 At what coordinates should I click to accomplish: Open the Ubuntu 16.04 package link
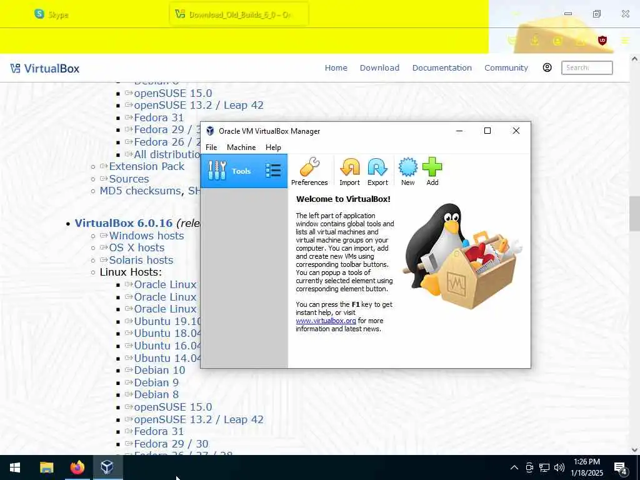(x=167, y=346)
